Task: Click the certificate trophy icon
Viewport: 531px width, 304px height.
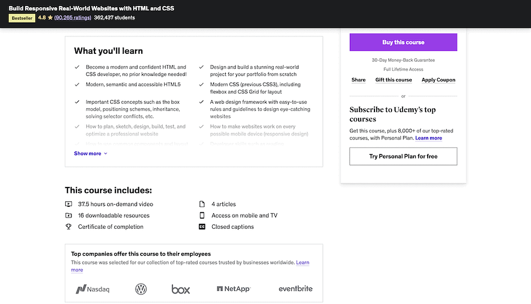Action: 69,226
